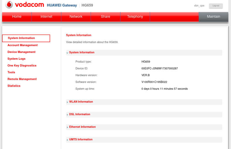The image size is (231, 149).
Task: Switch to the Internet tab
Action: tap(46, 17)
